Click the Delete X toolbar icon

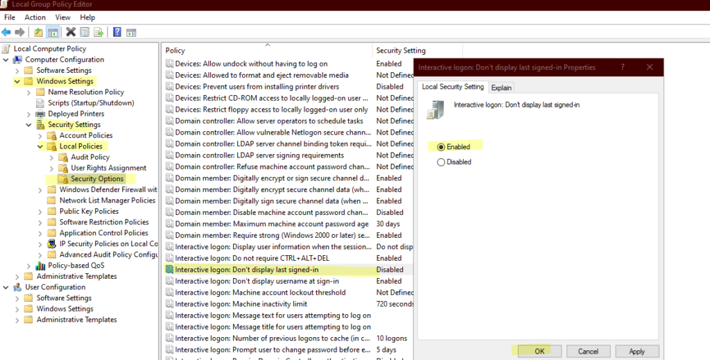(x=71, y=32)
